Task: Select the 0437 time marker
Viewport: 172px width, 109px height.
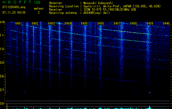Action: (x=117, y=24)
